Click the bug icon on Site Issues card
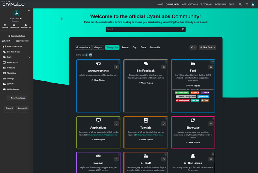 pos(193,156)
